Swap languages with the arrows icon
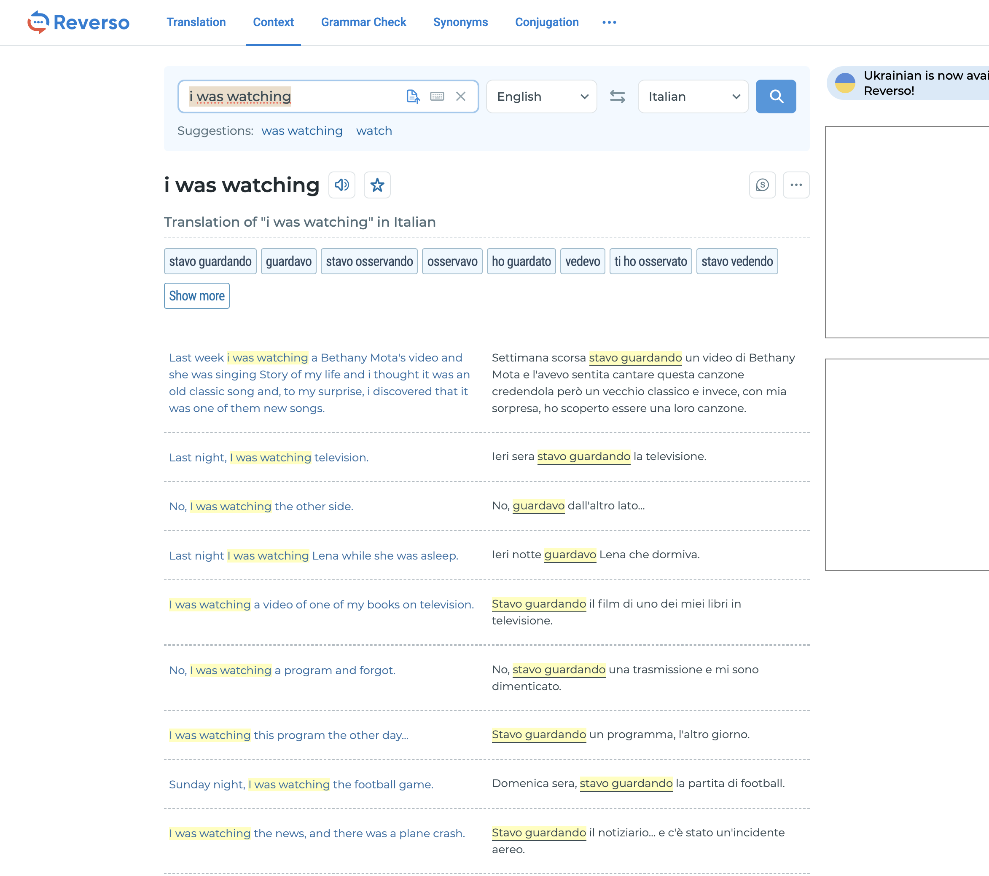 617,96
